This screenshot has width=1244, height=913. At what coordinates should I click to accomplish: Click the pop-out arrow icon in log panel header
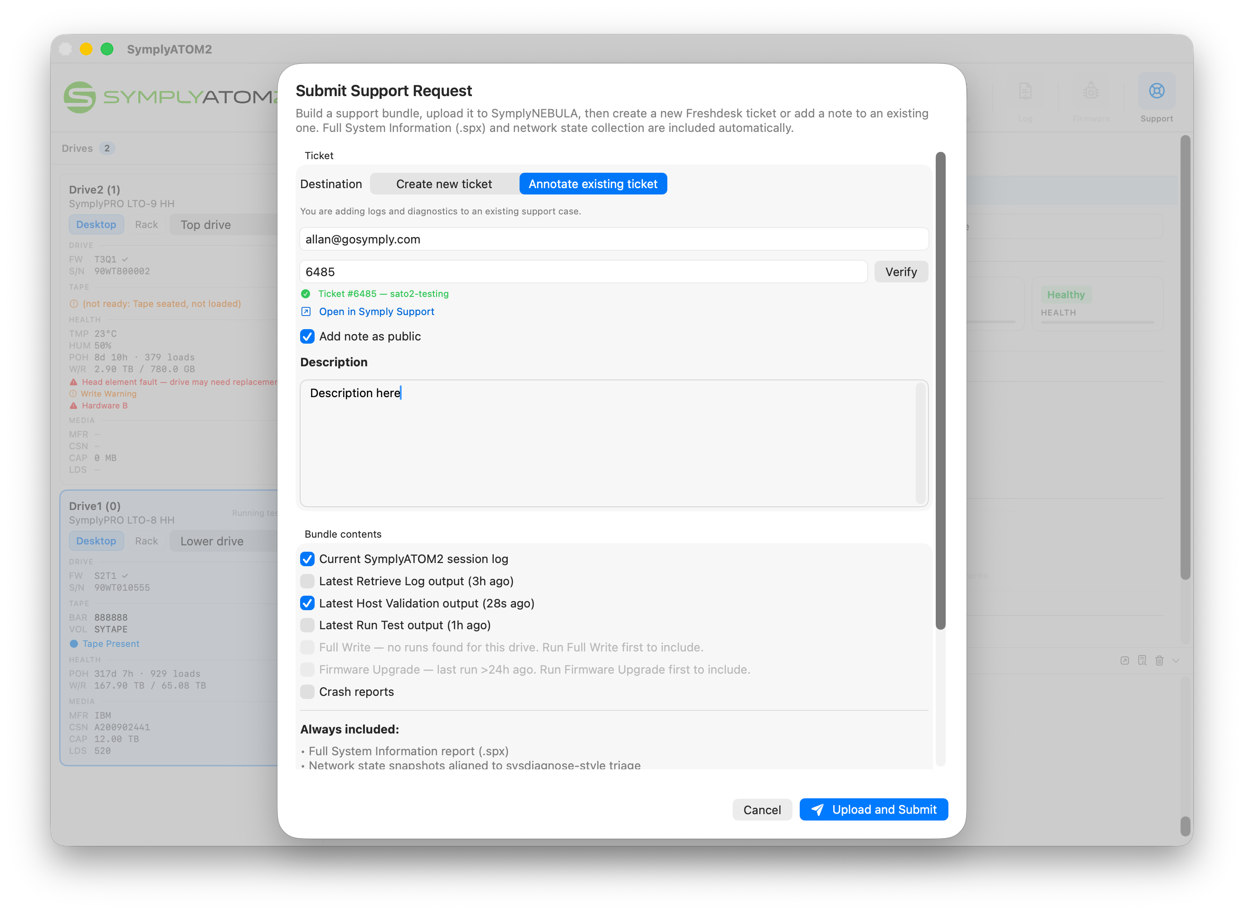[x=1124, y=660]
